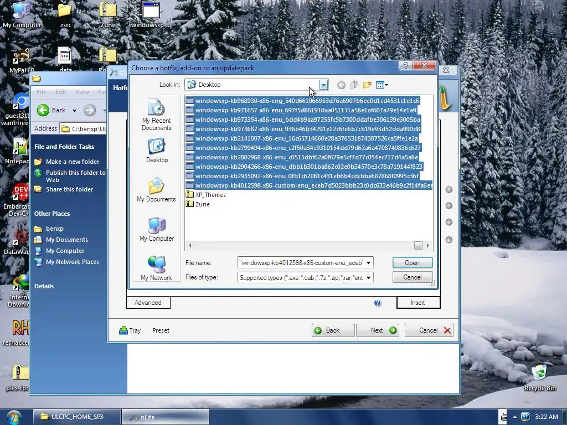Select the windowsxp-kb2935092 file
The height and width of the screenshot is (425, 567).
pos(302,176)
